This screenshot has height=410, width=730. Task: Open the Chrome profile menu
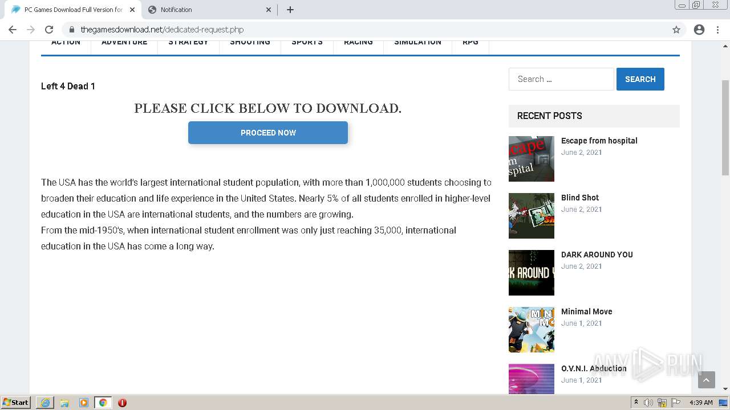tap(699, 30)
